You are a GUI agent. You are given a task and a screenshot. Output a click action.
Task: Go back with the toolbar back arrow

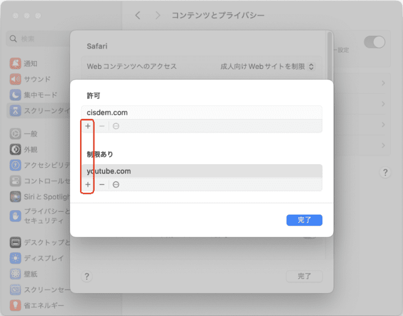pyautogui.click(x=138, y=16)
